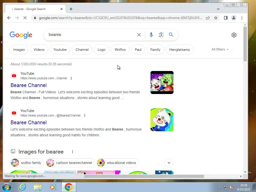Open the network tray icon
Screen dimensions: 256x192
click(x=225, y=187)
